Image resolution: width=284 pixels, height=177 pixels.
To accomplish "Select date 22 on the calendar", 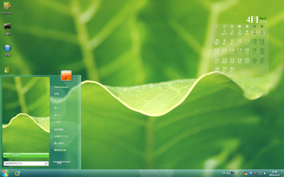I will [x=224, y=60].
